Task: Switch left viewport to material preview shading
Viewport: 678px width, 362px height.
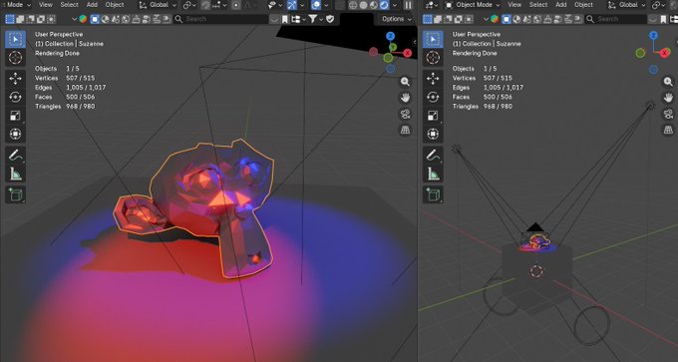Action: point(374,5)
